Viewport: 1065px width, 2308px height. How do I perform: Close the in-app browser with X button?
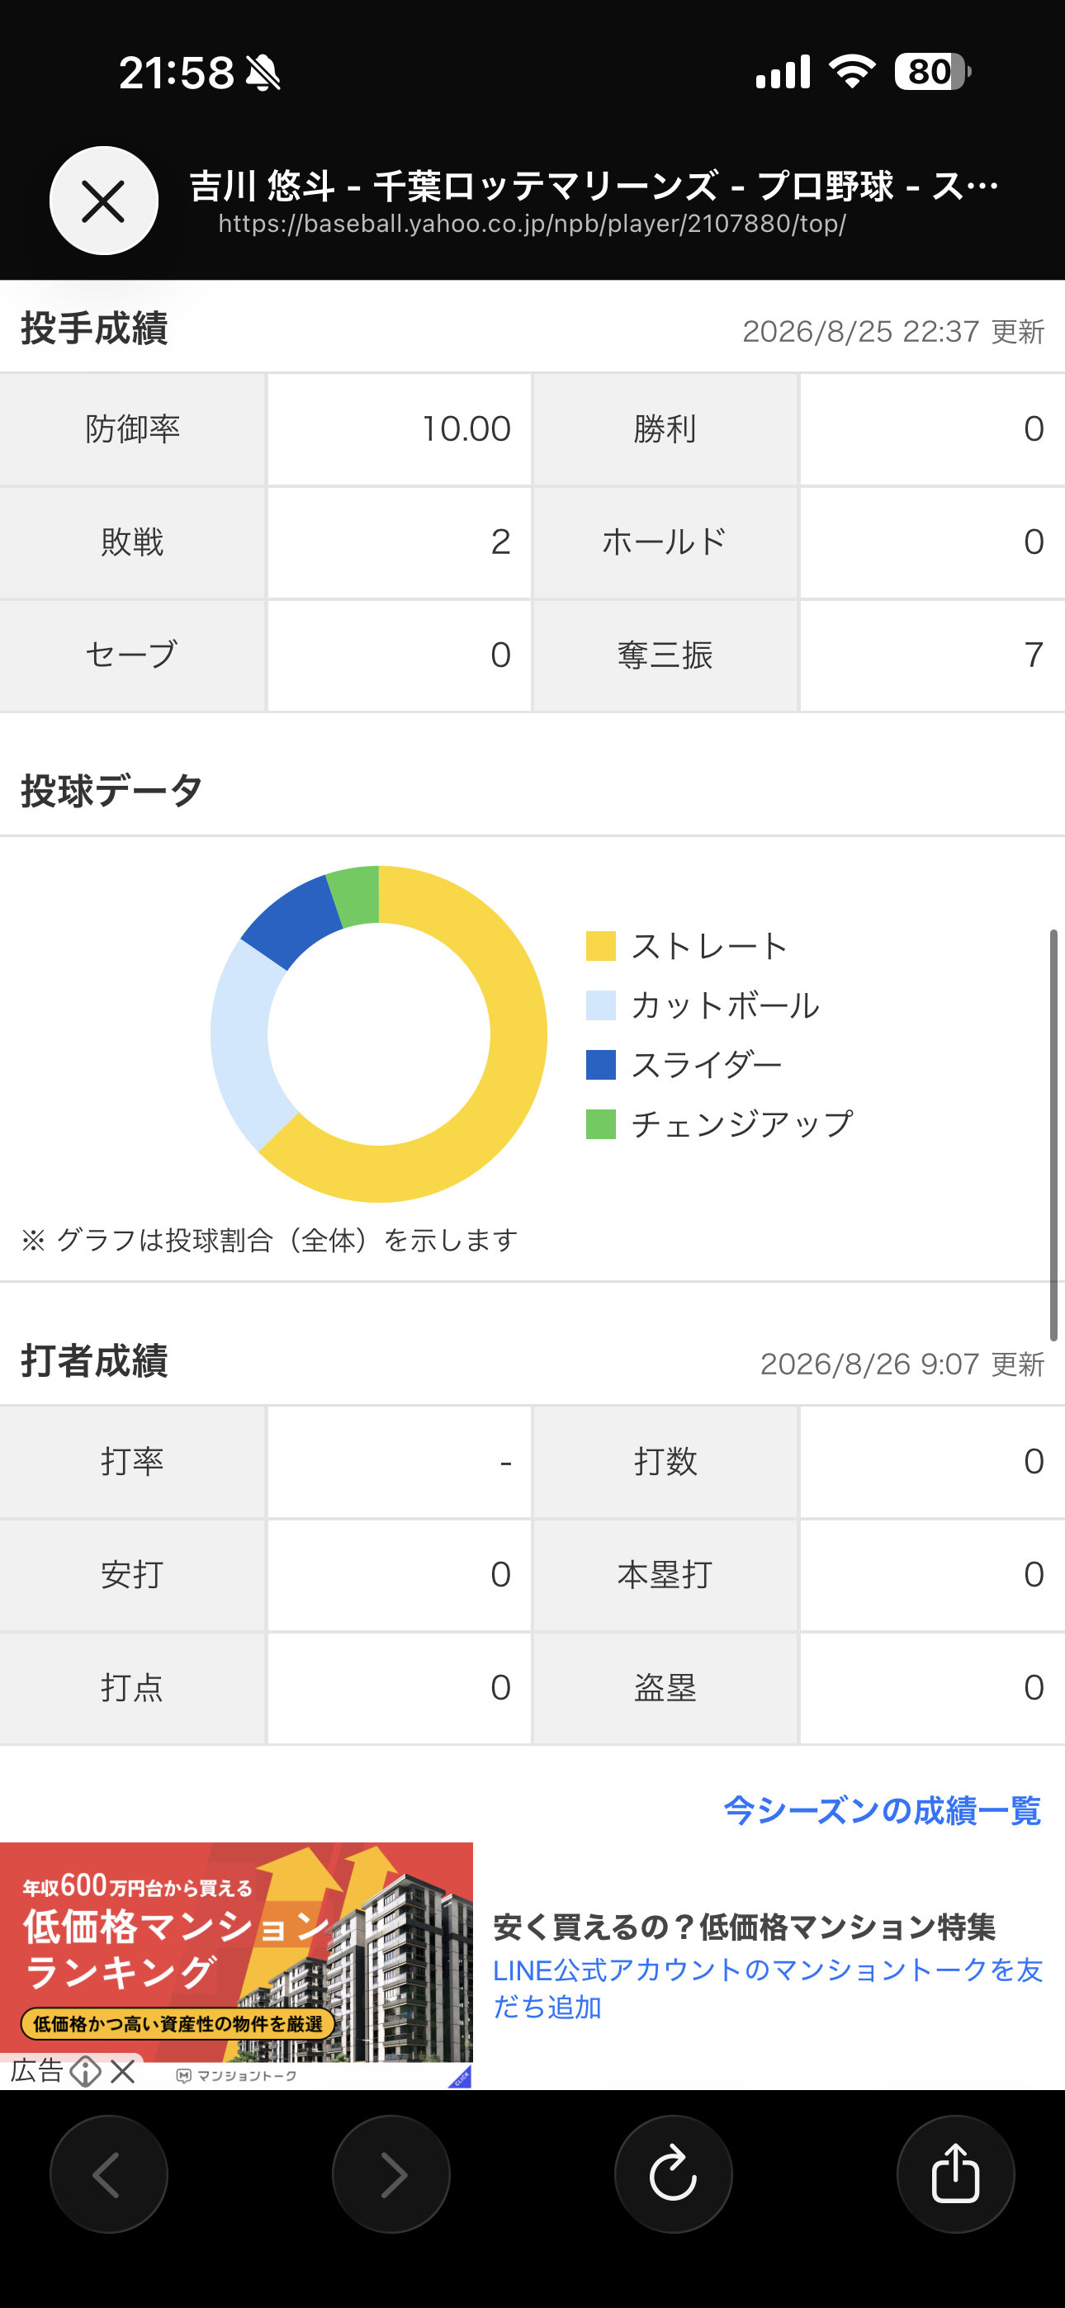point(104,201)
